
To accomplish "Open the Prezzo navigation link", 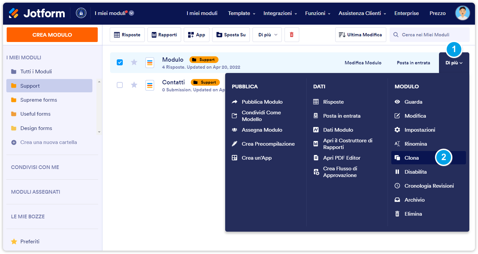I will 438,13.
